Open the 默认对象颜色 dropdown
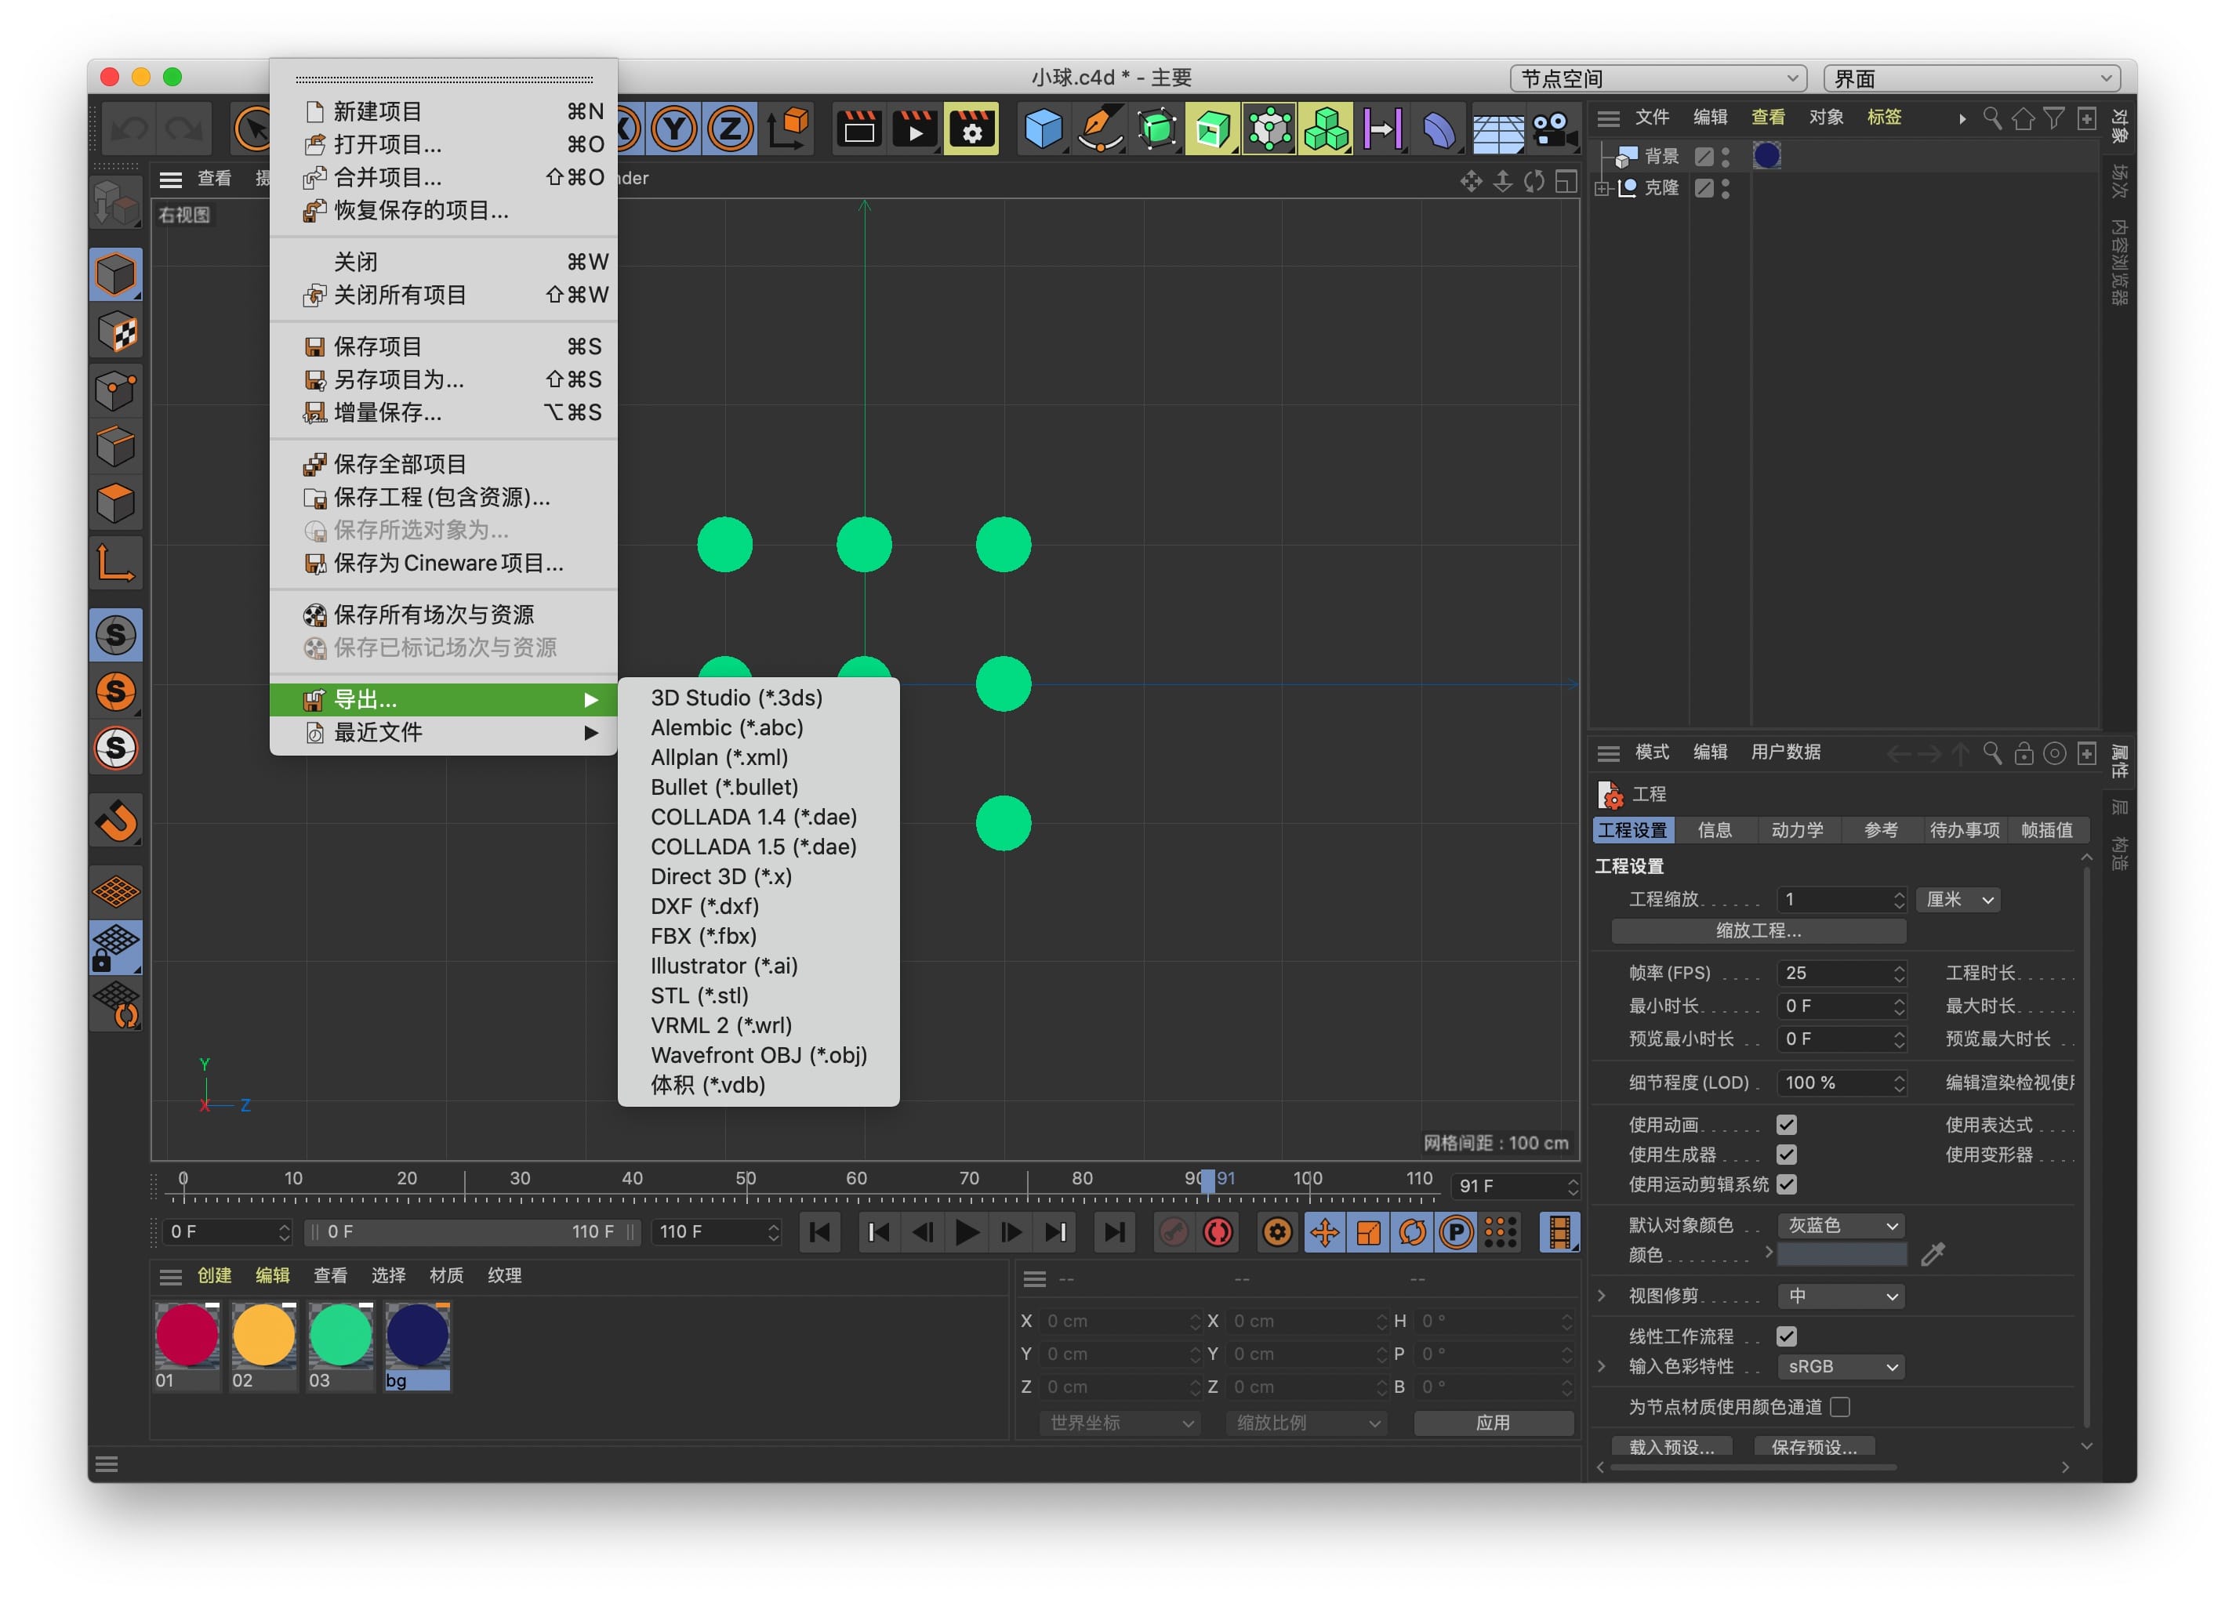Screen dimensions: 2225x1599 [1842, 1225]
